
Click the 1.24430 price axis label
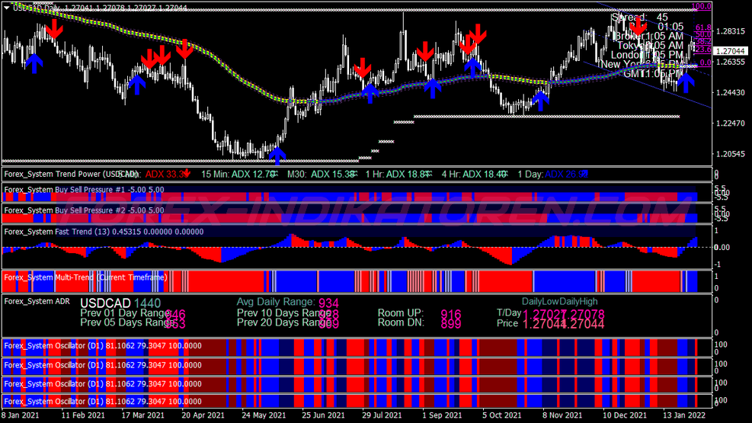[731, 92]
